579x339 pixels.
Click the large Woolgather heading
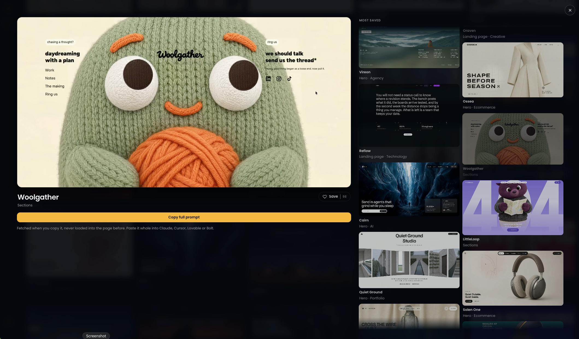pos(38,197)
